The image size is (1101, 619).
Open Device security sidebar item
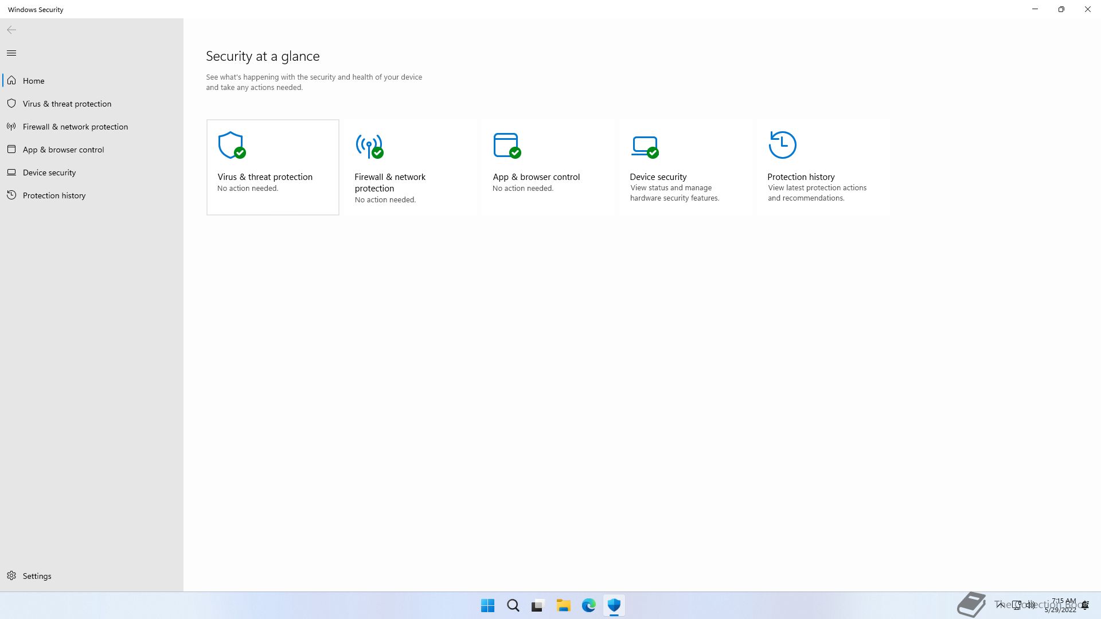(x=49, y=173)
